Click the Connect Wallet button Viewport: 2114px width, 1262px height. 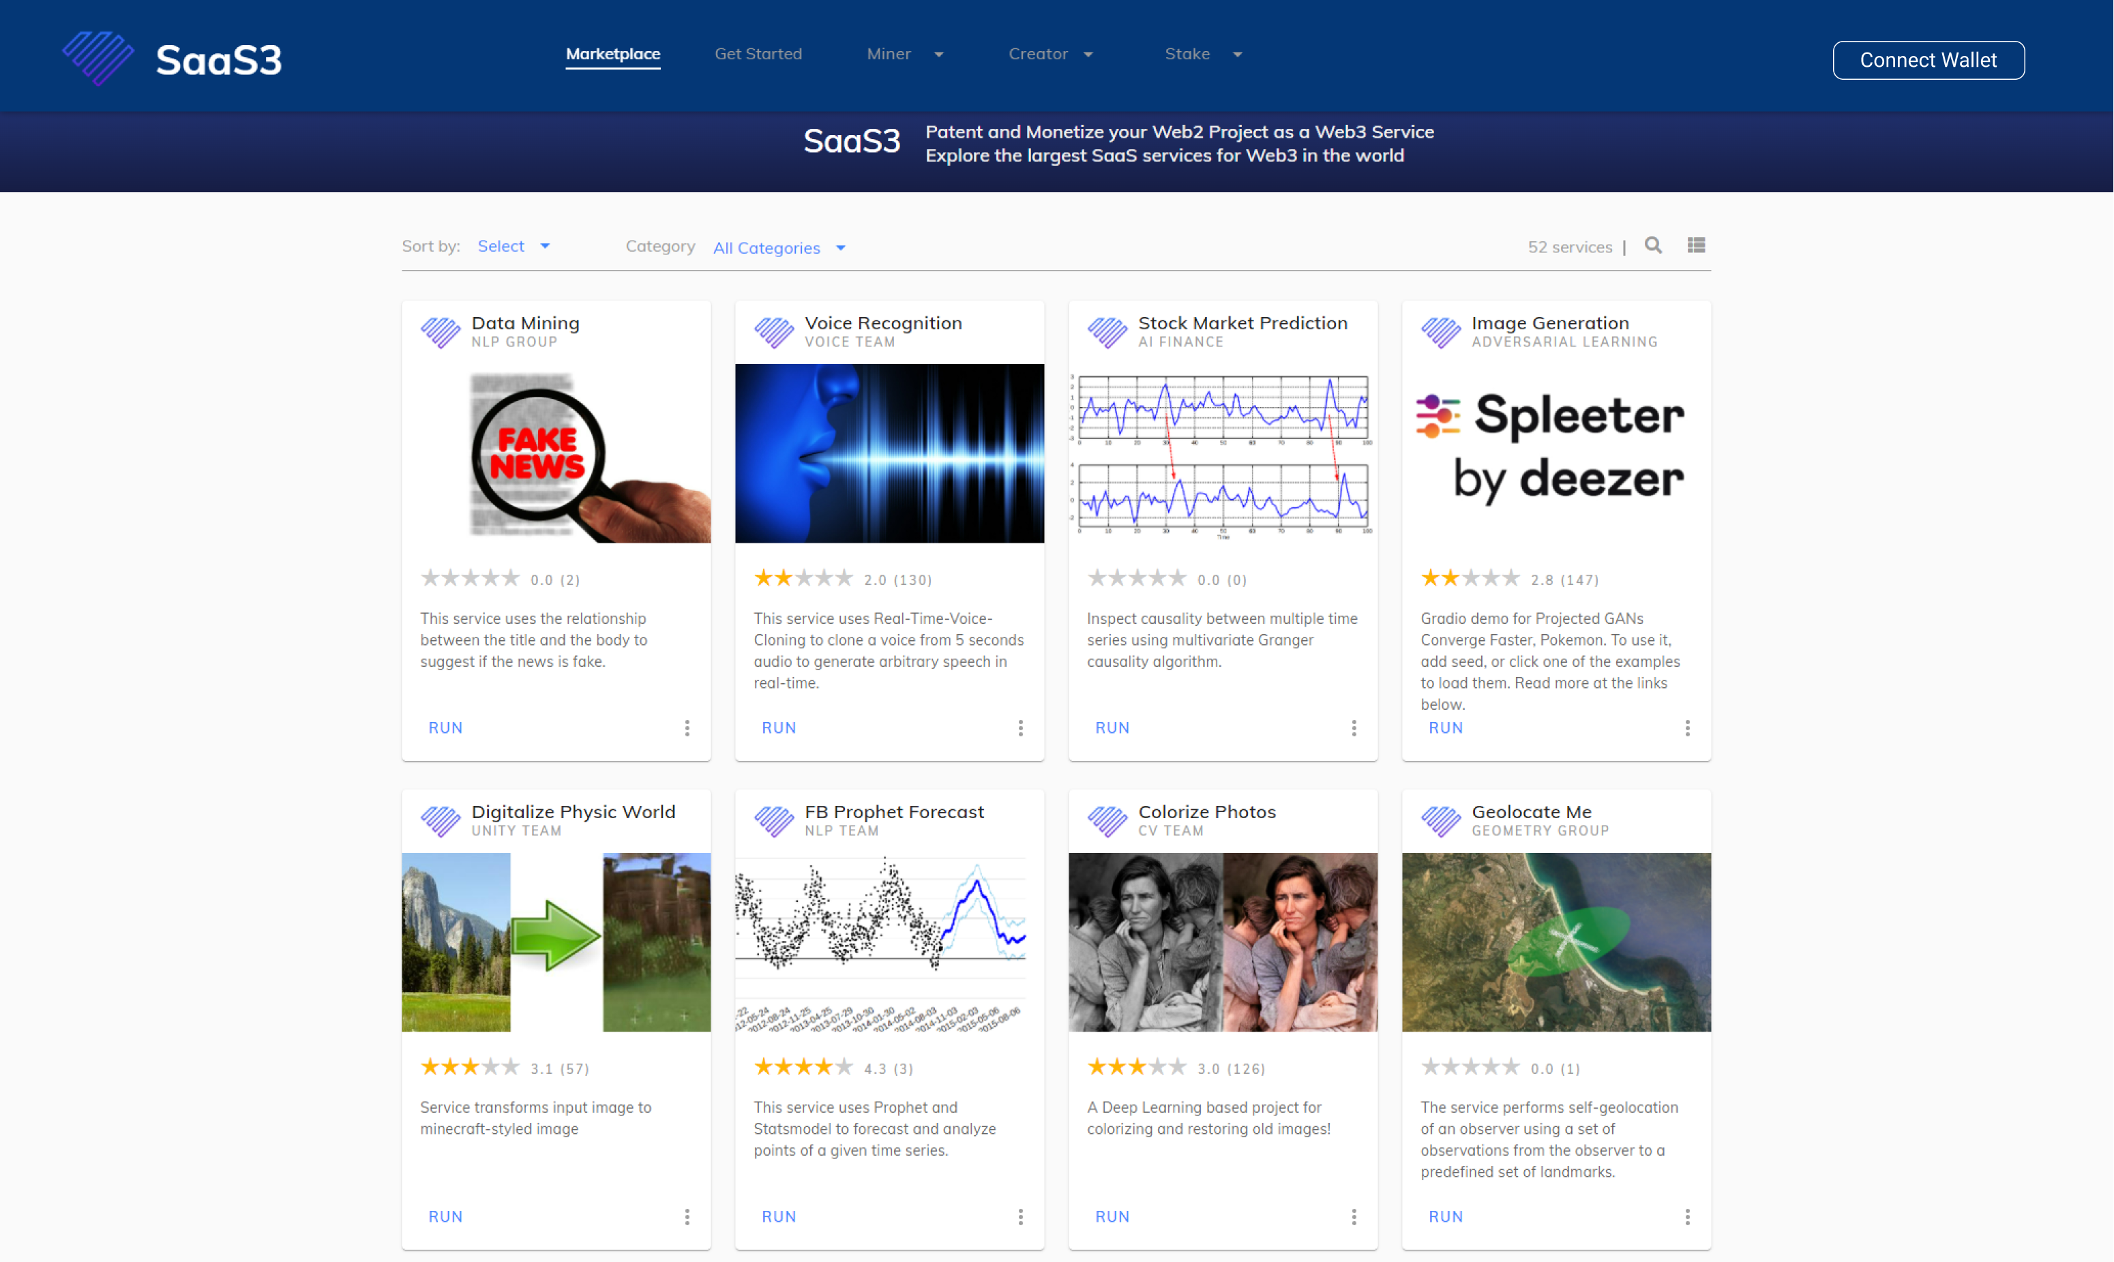[1928, 61]
